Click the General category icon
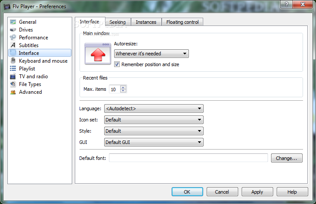316x204 pixels. click(13, 22)
